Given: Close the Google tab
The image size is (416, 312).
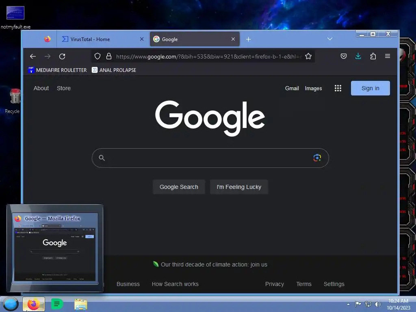Looking at the screenshot, I should click(233, 39).
